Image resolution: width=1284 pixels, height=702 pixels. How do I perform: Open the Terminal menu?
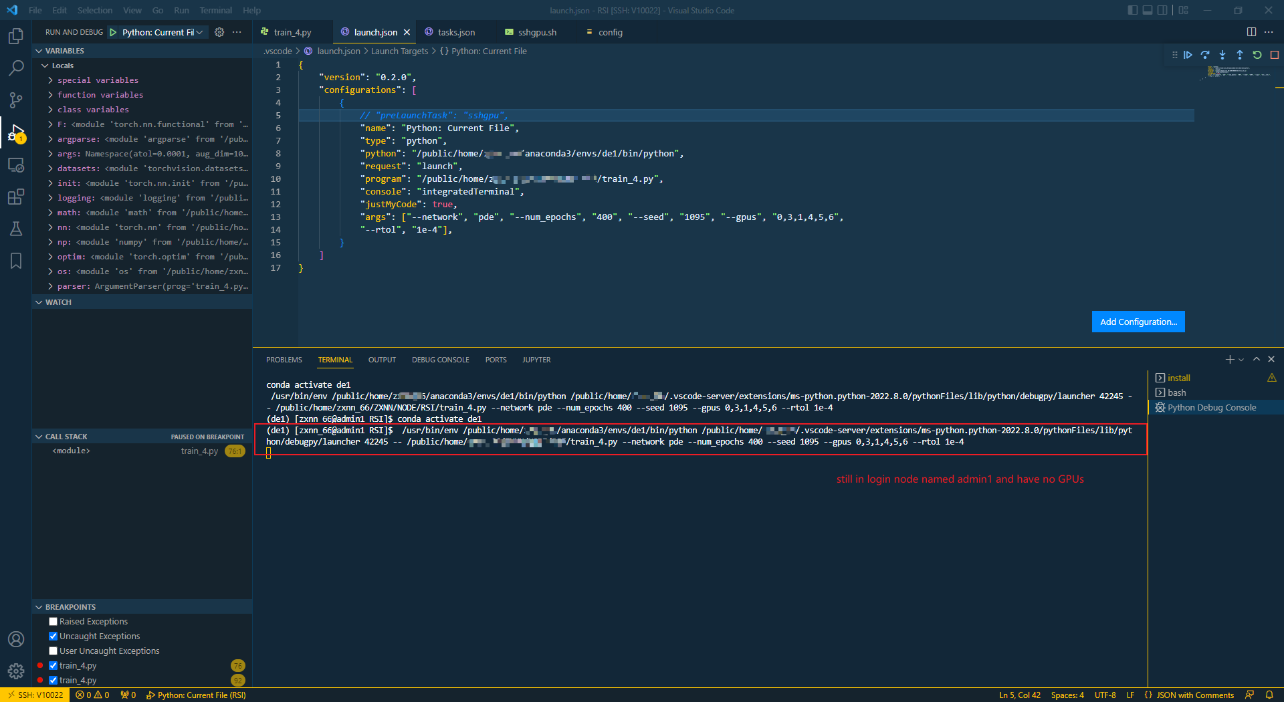tap(215, 10)
